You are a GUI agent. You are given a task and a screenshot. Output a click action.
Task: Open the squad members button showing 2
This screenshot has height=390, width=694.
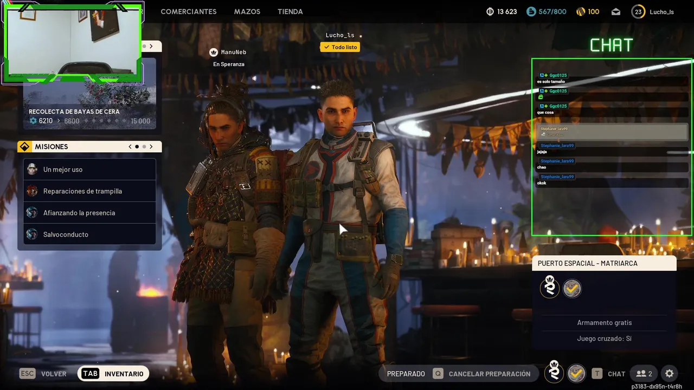(x=644, y=374)
